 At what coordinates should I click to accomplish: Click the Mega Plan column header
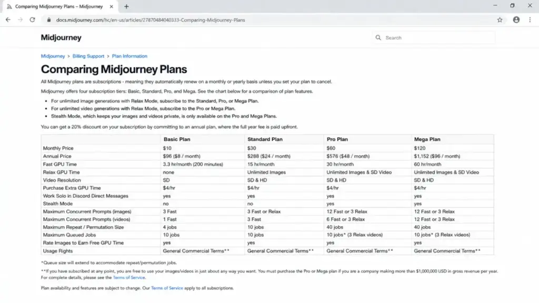(427, 139)
